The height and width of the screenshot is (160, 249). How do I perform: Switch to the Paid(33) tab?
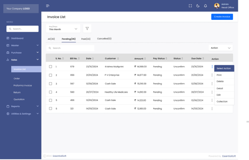pyautogui.click(x=86, y=39)
